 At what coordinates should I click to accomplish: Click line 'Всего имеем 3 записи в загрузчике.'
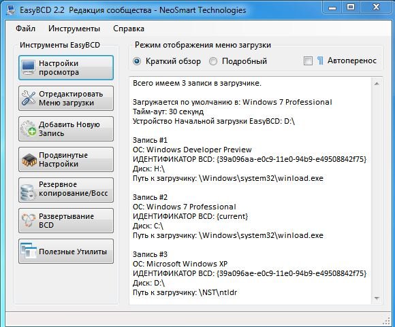(197, 83)
